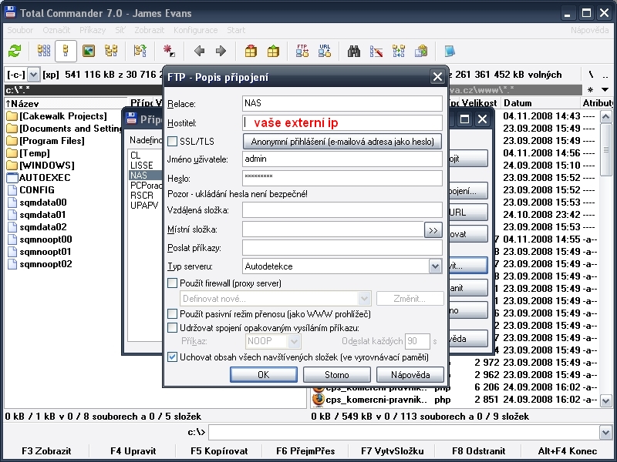The image size is (617, 462).
Task: Select the full details view icon
Action: tap(66, 51)
